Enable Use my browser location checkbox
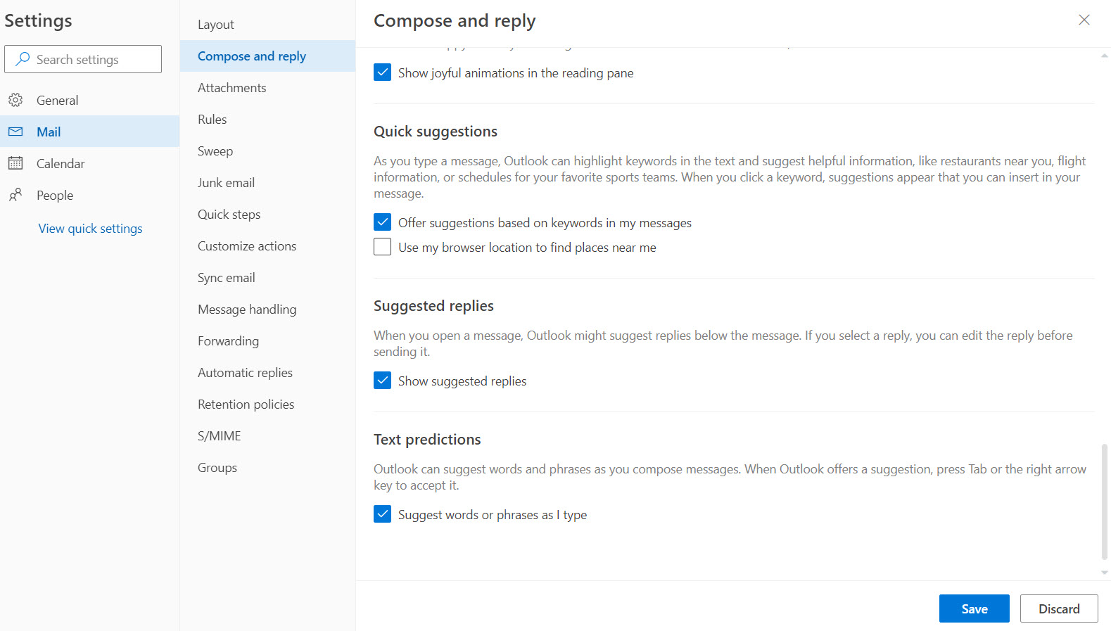The height and width of the screenshot is (631, 1111). point(382,247)
